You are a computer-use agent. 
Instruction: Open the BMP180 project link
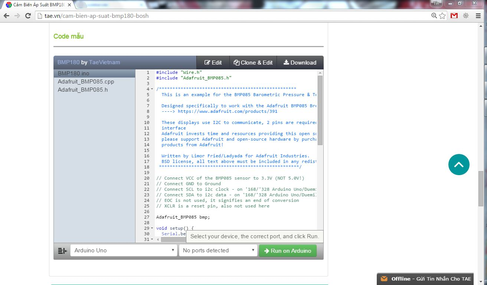point(68,62)
